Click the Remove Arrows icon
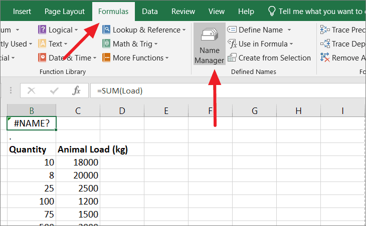The image size is (366, 226). [x=325, y=57]
